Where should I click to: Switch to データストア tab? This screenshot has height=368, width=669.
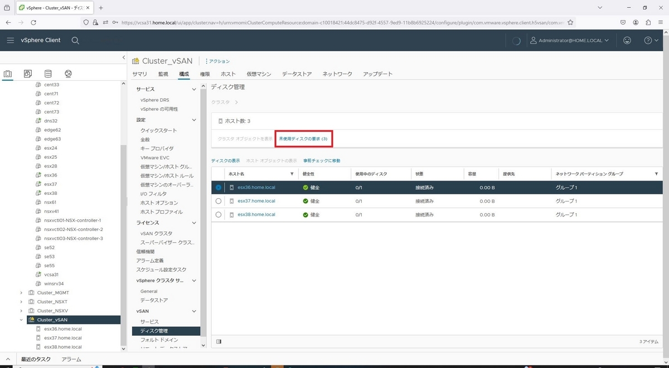(297, 74)
